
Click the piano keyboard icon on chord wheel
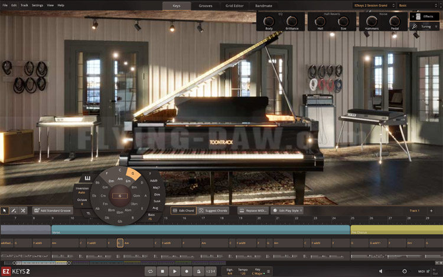click(87, 178)
